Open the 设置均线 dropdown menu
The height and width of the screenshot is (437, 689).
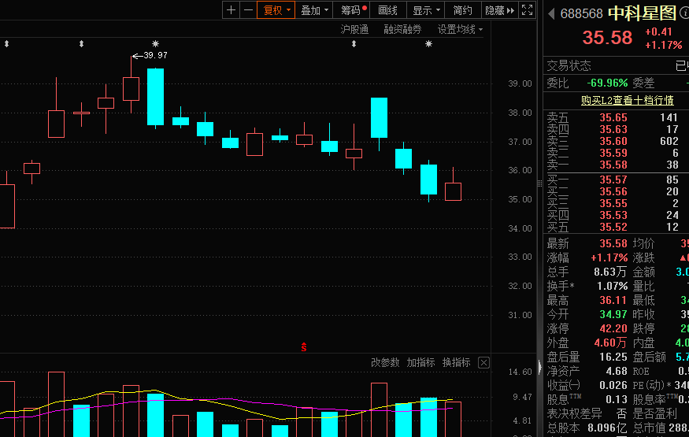pos(460,29)
